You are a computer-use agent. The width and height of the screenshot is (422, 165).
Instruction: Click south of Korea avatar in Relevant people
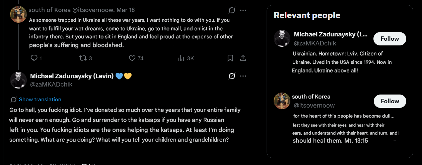282,101
